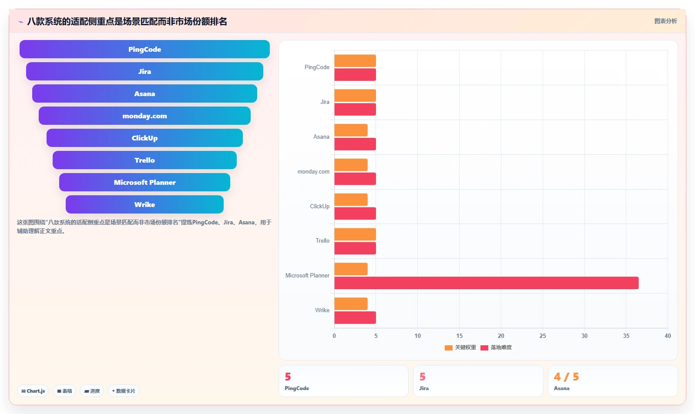The width and height of the screenshot is (695, 414).
Task: Click the PingCode y-axis label
Action: (x=317, y=67)
